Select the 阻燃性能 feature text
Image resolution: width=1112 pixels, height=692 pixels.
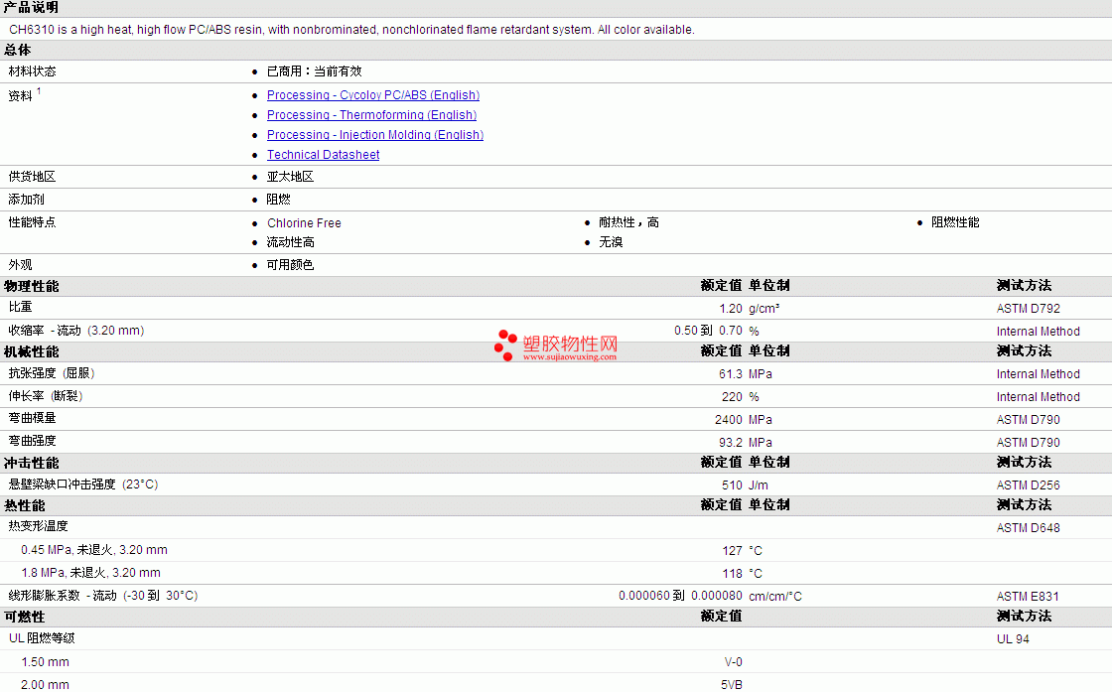(955, 222)
